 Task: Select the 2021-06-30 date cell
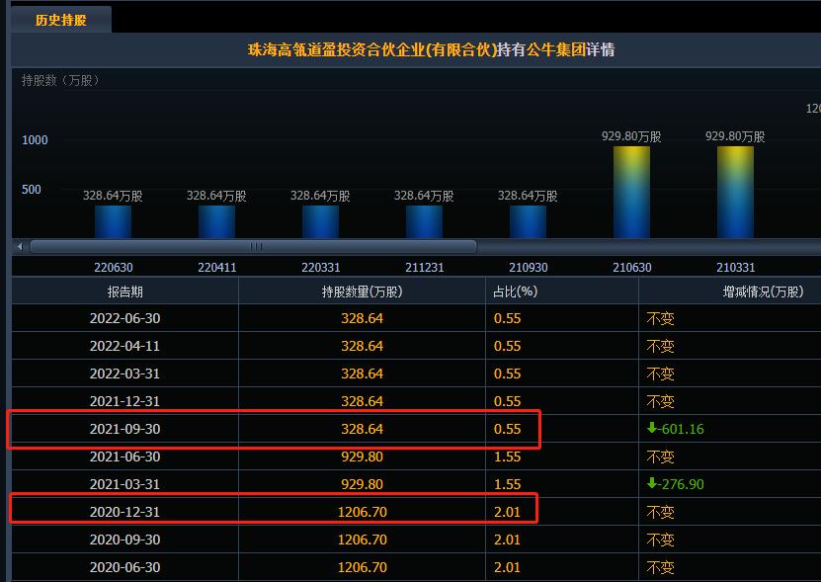124,457
